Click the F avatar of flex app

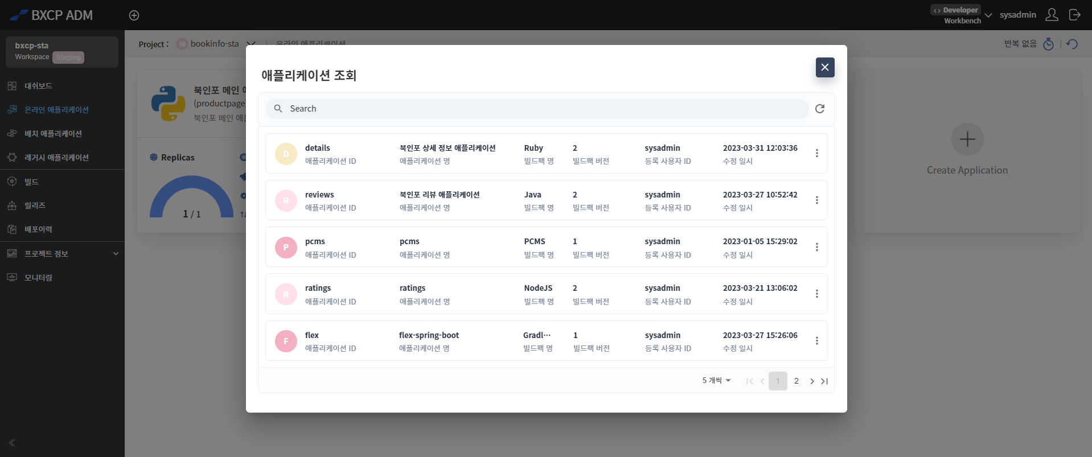click(286, 341)
